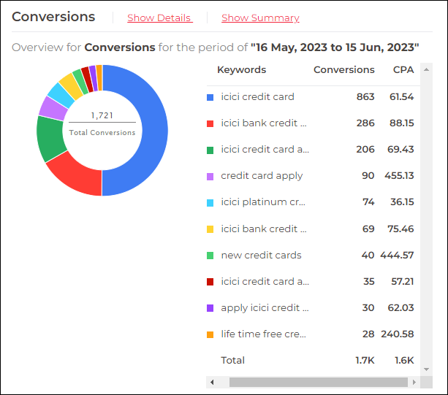The height and width of the screenshot is (395, 448).
Task: Click the CPA value 57.21
Action: click(x=402, y=282)
